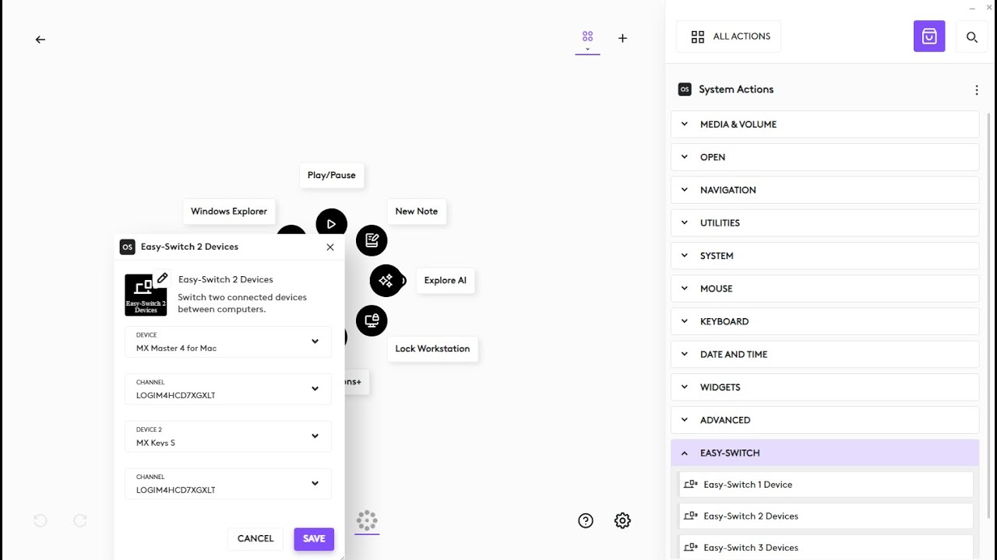Screen dimensions: 997x560
Task: Click the Explore AI ring icon
Action: pyautogui.click(x=386, y=281)
